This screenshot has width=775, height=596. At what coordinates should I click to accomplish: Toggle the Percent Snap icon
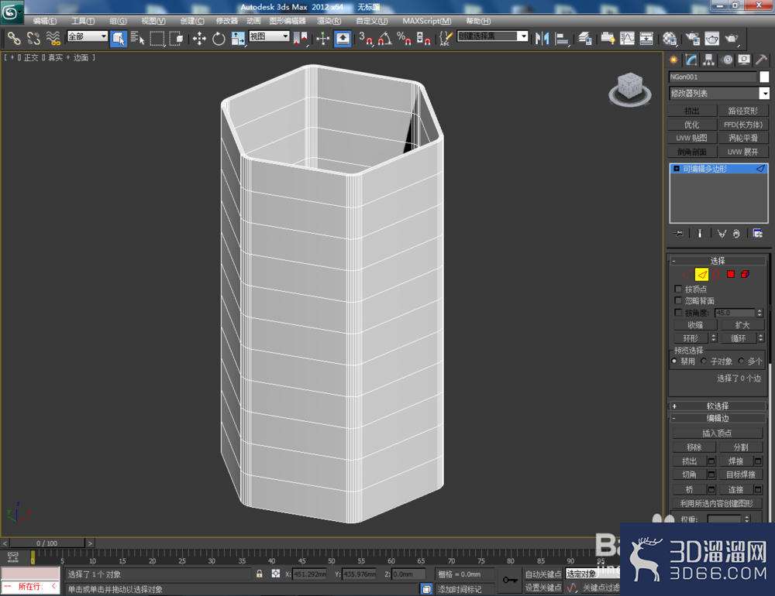click(x=404, y=39)
